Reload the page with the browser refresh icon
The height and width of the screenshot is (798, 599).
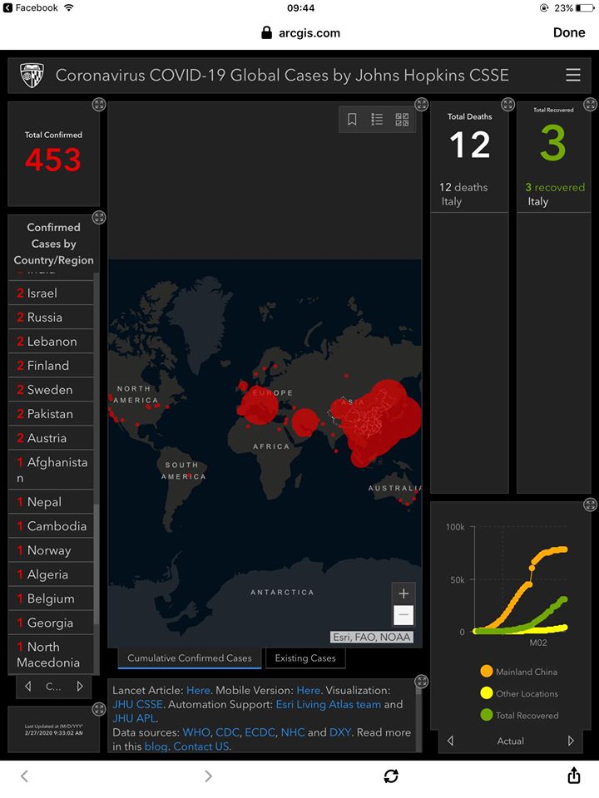coord(391,776)
